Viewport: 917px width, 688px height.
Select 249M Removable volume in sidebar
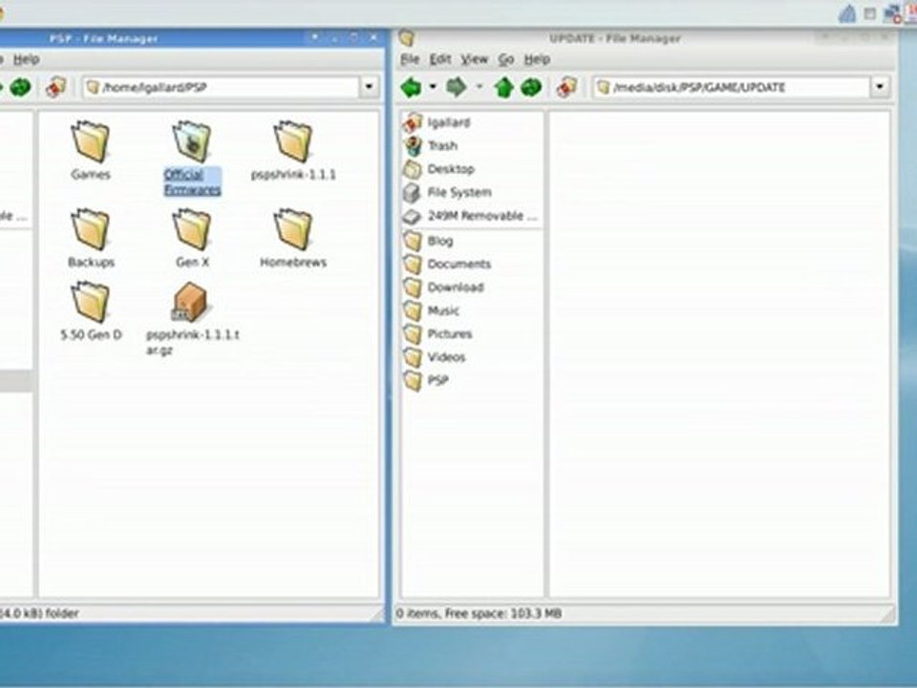coord(471,216)
